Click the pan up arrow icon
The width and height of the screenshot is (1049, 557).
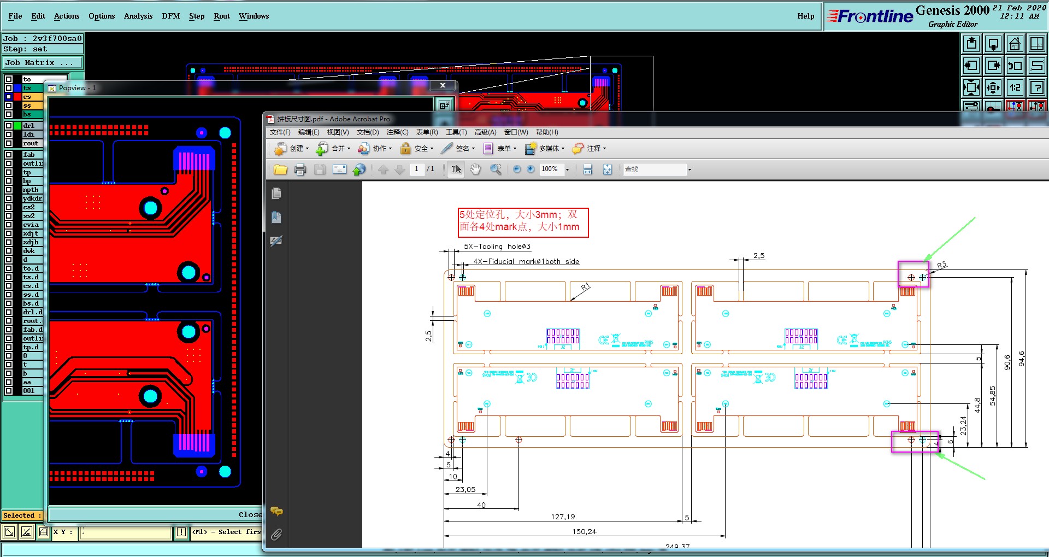click(x=971, y=44)
